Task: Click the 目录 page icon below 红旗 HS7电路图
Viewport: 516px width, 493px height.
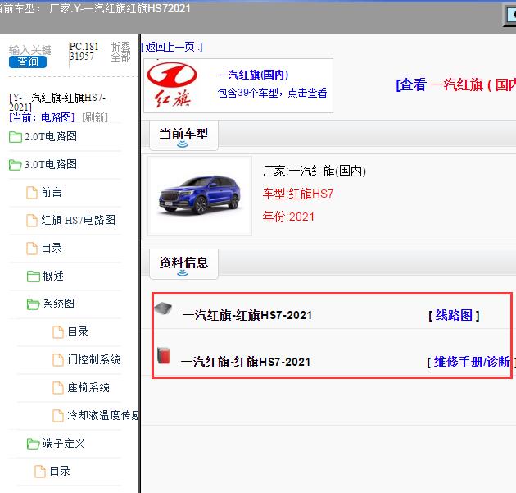Action: pos(32,249)
